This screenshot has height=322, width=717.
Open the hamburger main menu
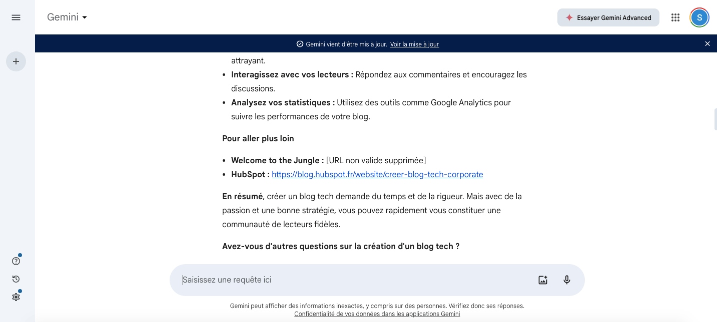point(16,17)
